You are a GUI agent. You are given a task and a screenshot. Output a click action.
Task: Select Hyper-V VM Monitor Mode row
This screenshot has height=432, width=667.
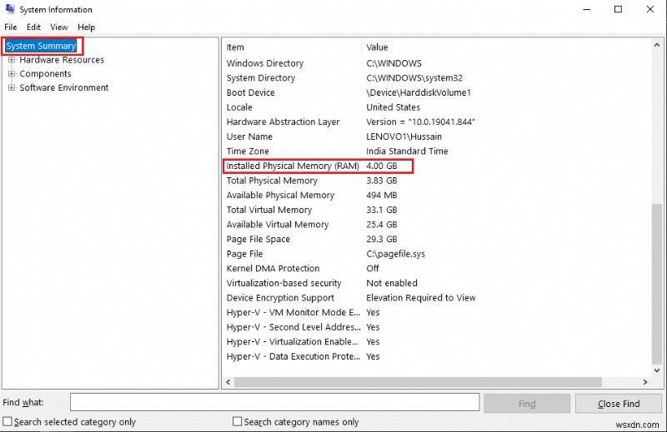(437, 312)
